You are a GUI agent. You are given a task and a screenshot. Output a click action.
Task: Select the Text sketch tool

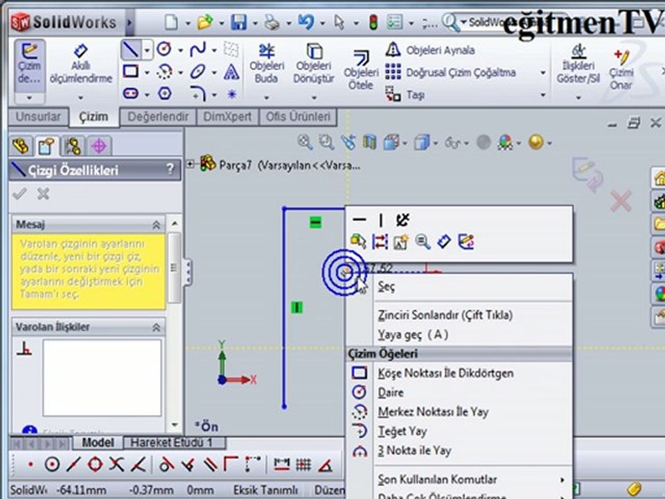click(x=231, y=71)
